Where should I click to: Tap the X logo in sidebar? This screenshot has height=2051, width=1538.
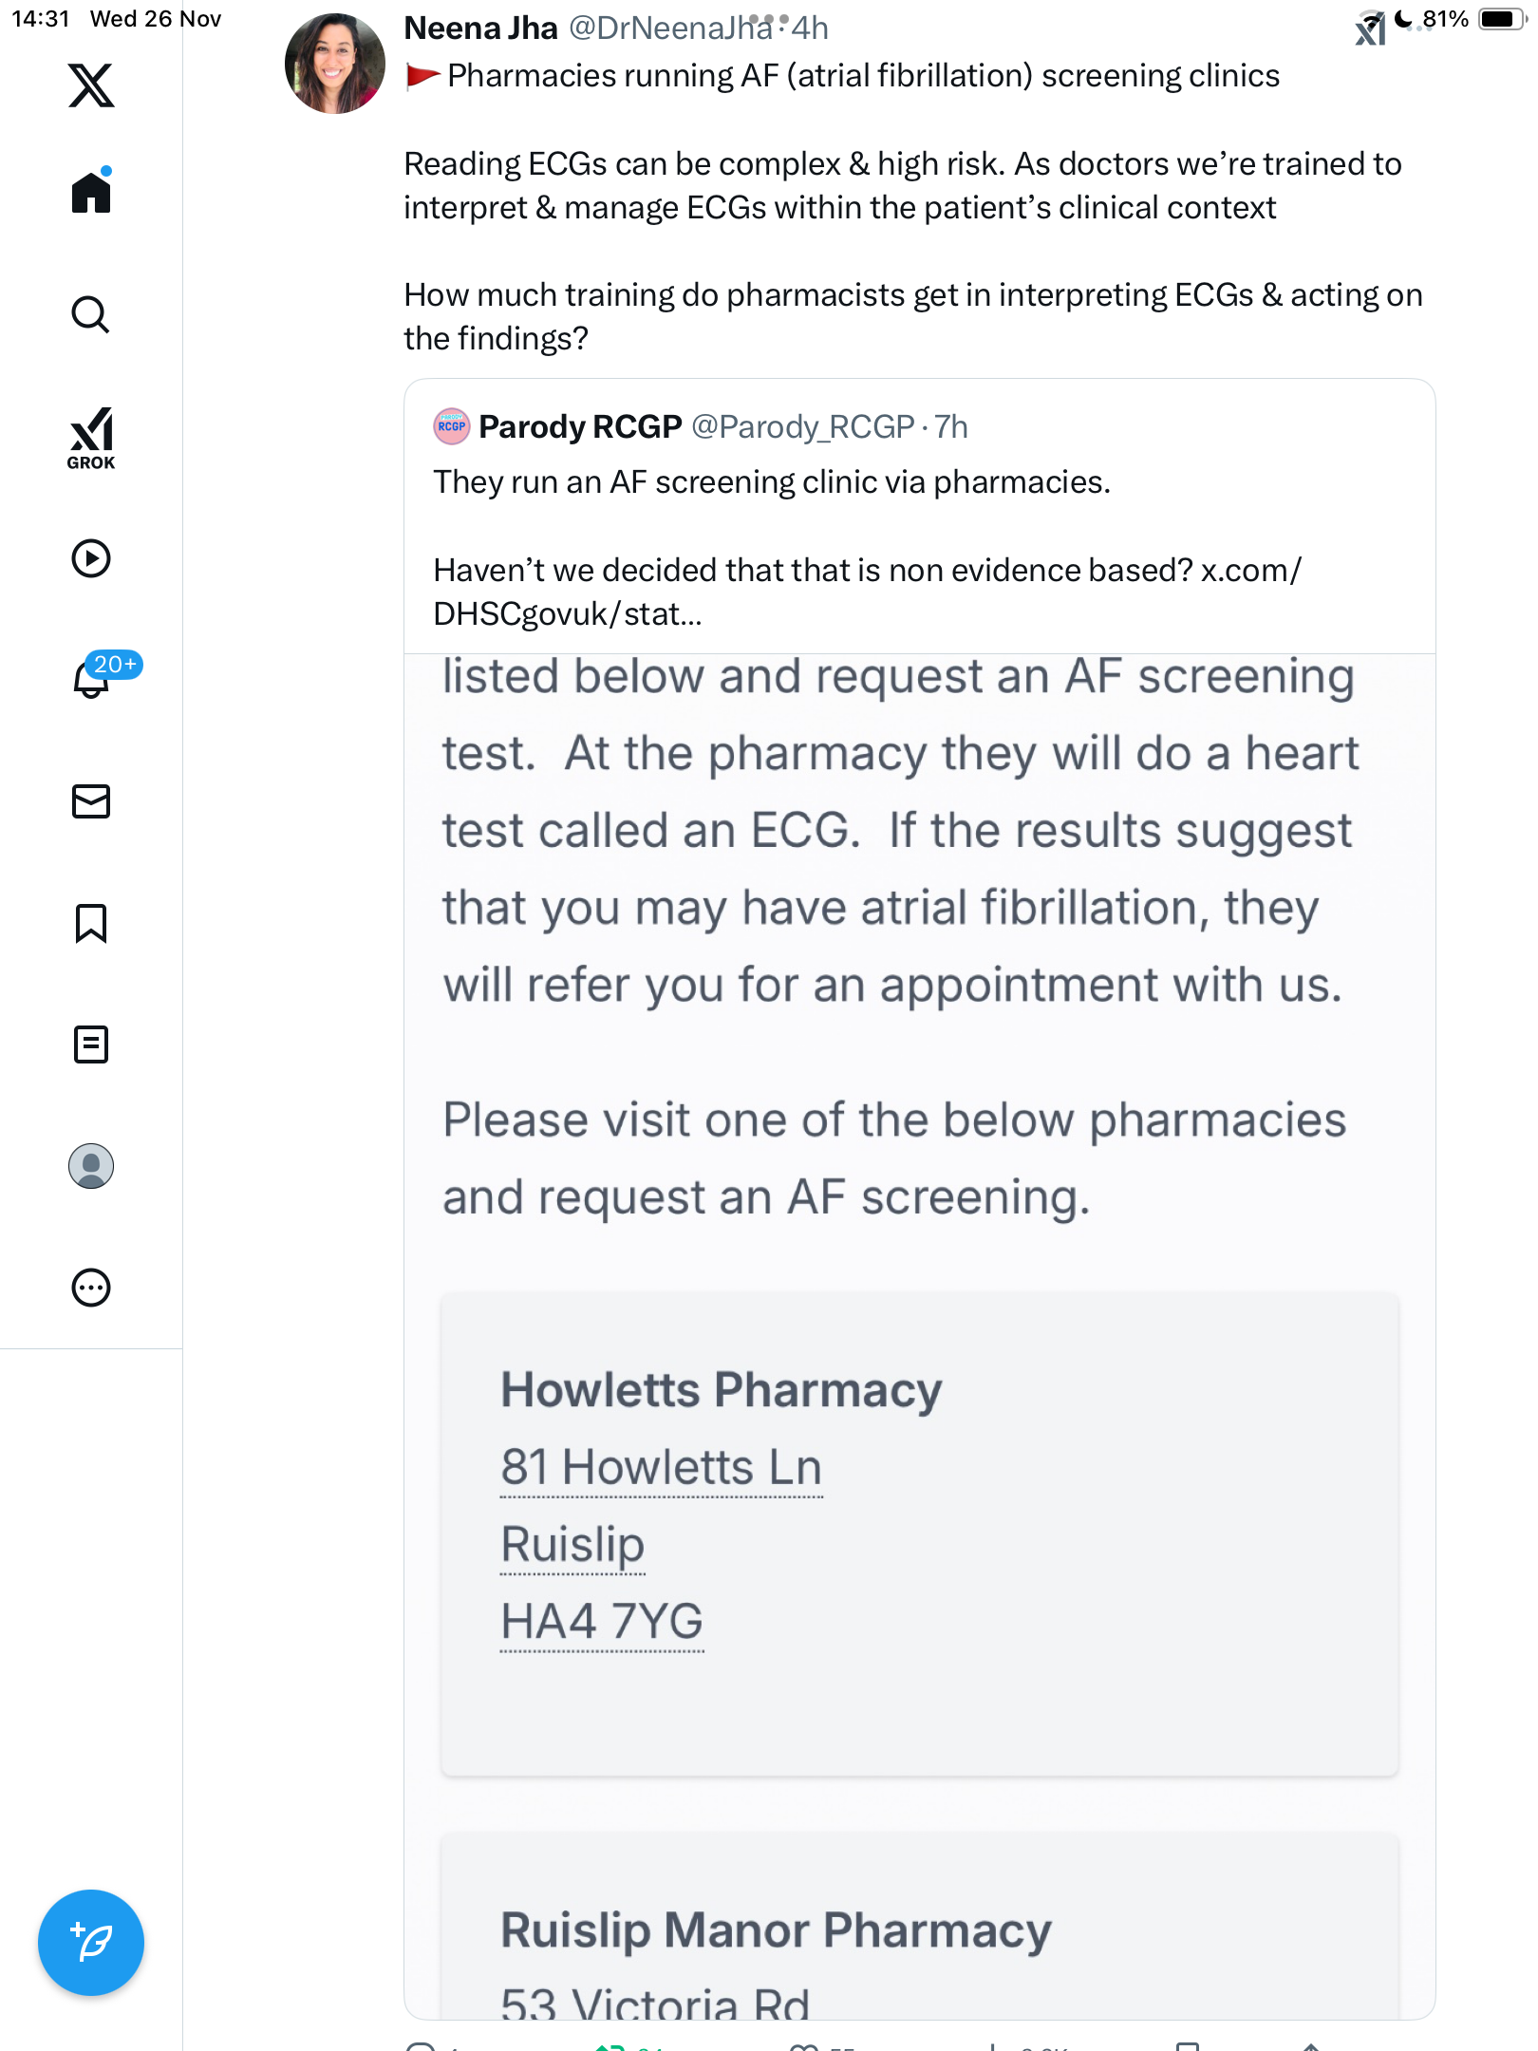tap(91, 85)
